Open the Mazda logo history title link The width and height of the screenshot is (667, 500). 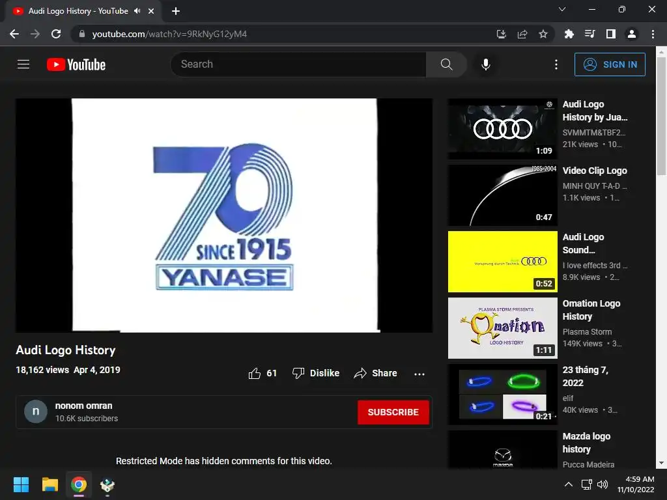coord(586,443)
